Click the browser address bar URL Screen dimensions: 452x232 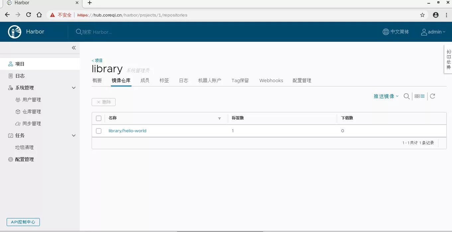(x=133, y=15)
